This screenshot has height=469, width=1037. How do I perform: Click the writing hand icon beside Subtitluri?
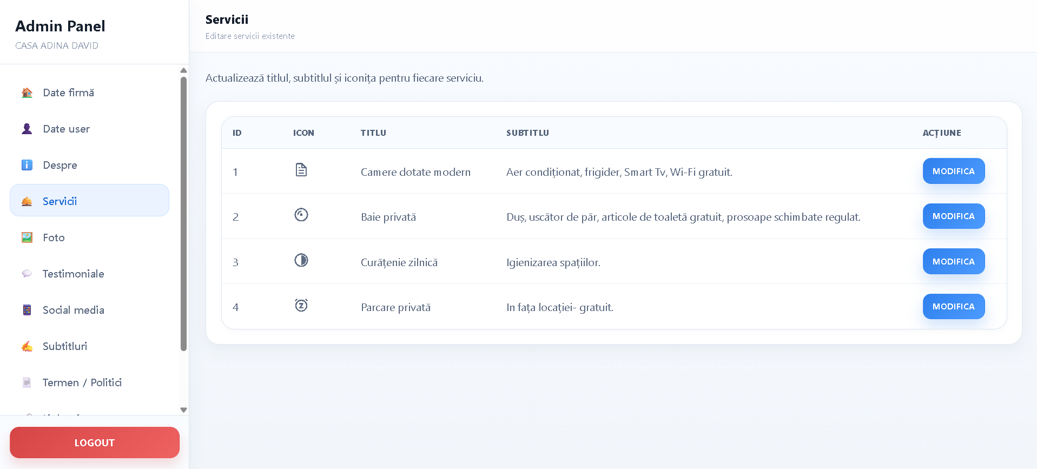tap(27, 346)
